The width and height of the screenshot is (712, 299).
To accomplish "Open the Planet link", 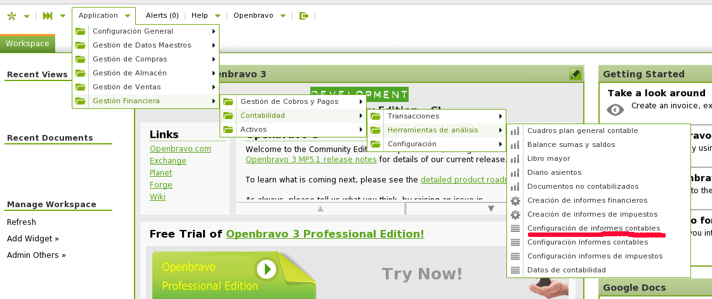I will click(161, 172).
